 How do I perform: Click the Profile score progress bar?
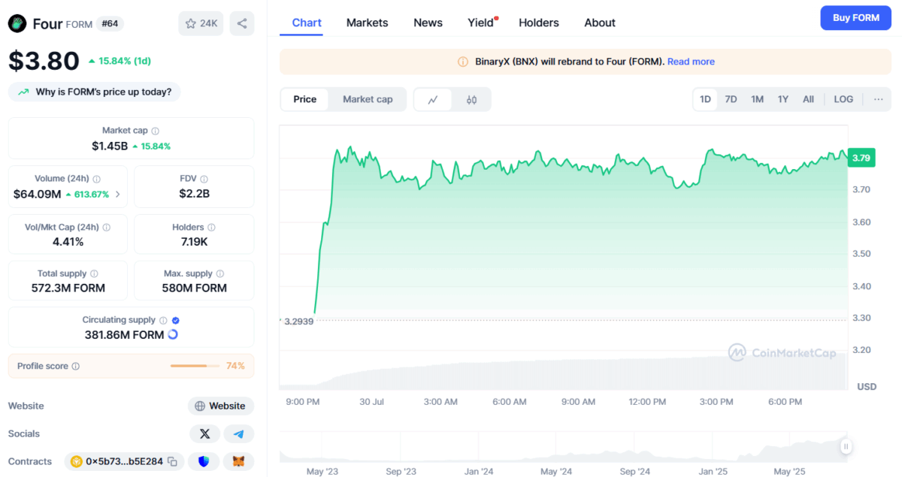(195, 366)
